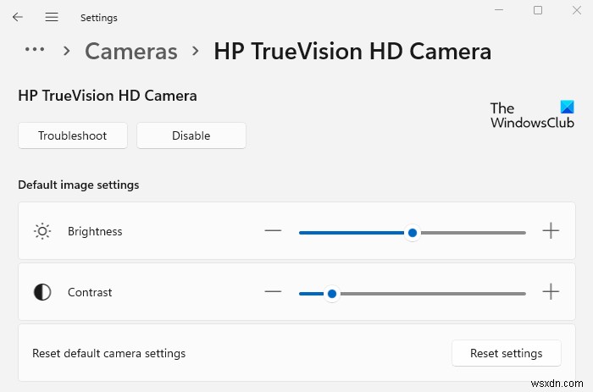Viewport: 593px width, 392px height.
Task: Open the hamburger navigation menu
Action: pyautogui.click(x=52, y=17)
